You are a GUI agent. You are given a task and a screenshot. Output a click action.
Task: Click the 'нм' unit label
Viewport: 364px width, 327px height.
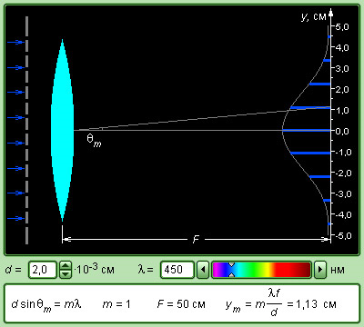coord(338,270)
